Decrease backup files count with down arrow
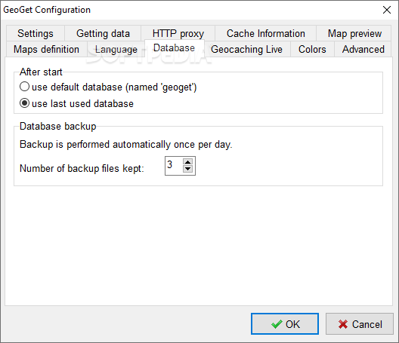The height and width of the screenshot is (343, 399). (188, 169)
